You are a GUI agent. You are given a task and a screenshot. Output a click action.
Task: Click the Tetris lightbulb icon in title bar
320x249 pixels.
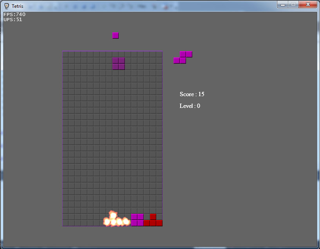[x=7, y=6]
